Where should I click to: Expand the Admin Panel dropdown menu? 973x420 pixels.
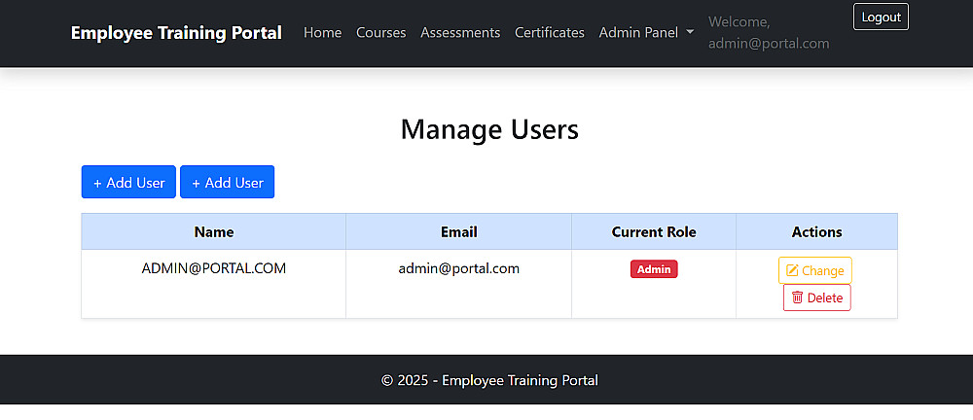pos(646,32)
